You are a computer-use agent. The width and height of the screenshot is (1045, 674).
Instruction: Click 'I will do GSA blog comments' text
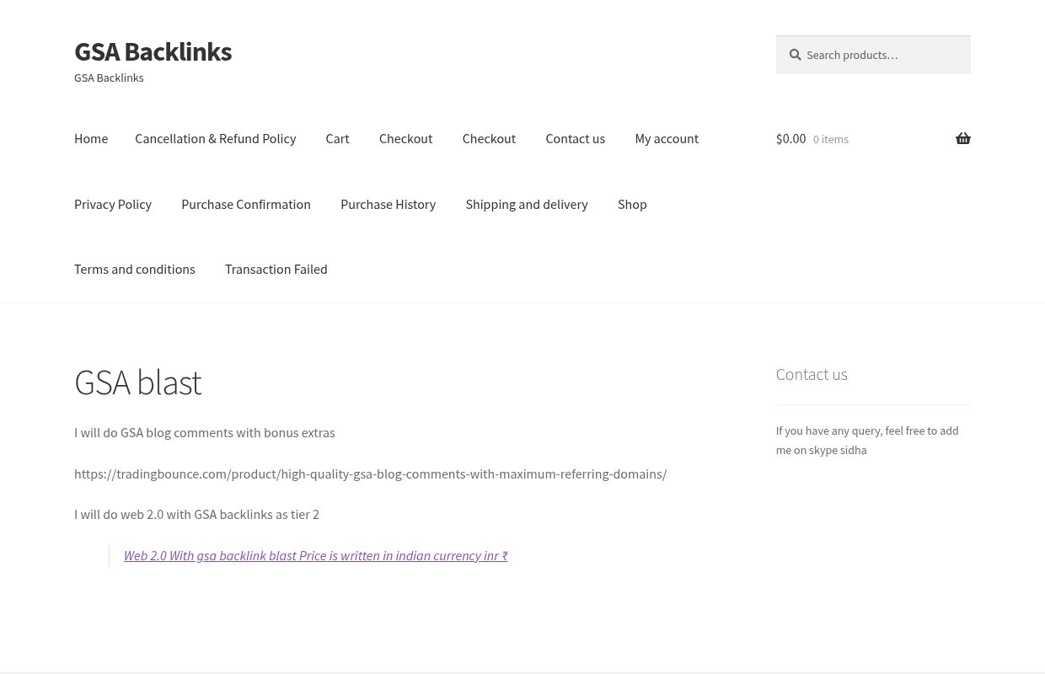[x=205, y=432]
